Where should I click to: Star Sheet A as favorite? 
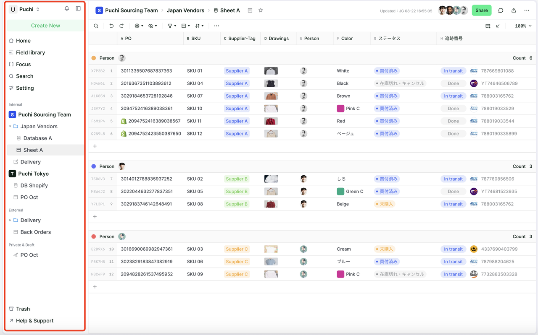coord(261,10)
